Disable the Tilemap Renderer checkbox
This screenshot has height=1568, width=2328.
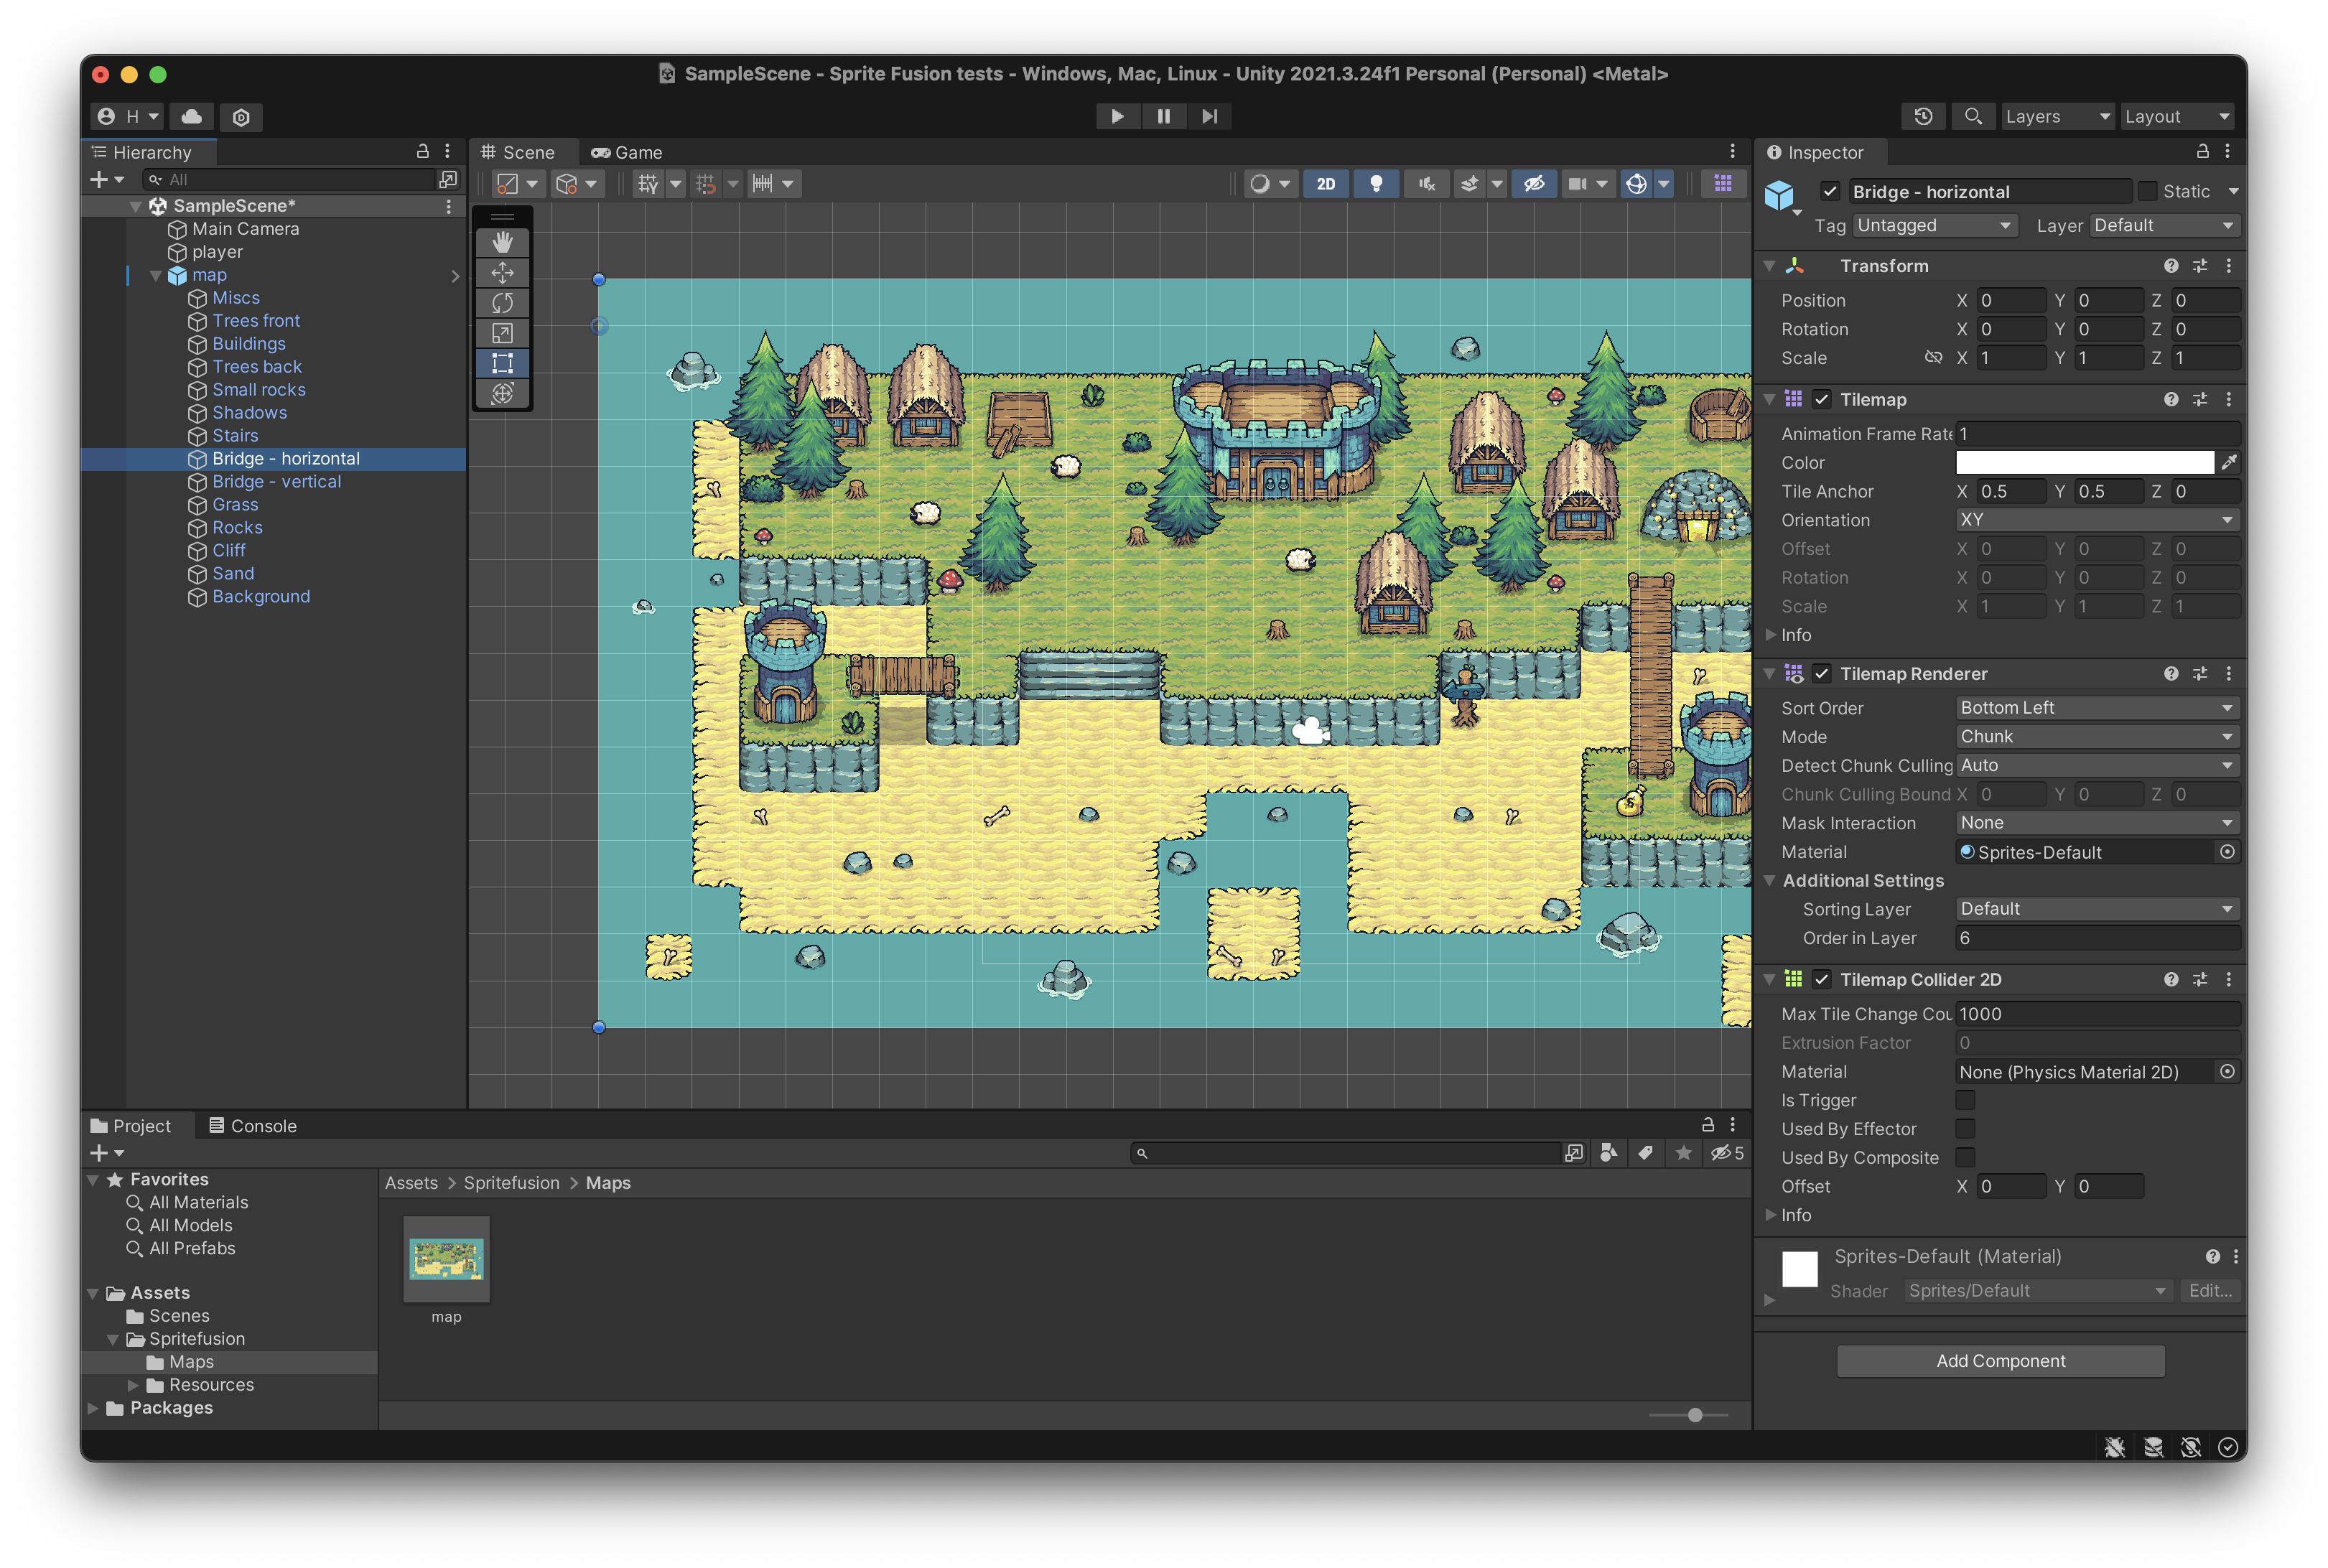point(1821,674)
